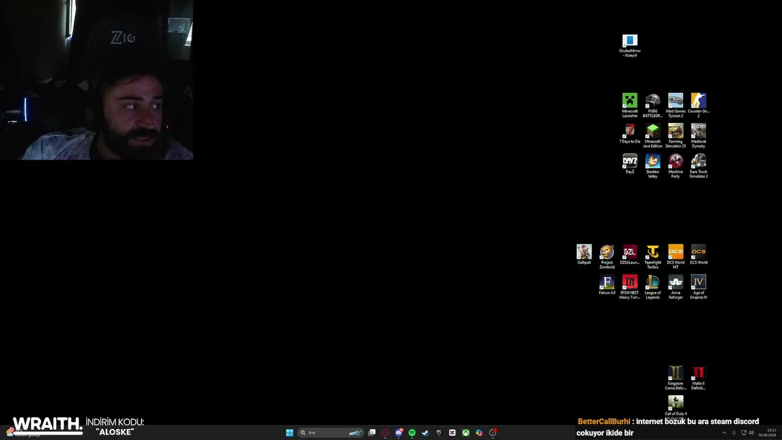Image resolution: width=782 pixels, height=440 pixels.
Task: Select the Minecraft Launcher desktop icon
Action: [x=630, y=105]
